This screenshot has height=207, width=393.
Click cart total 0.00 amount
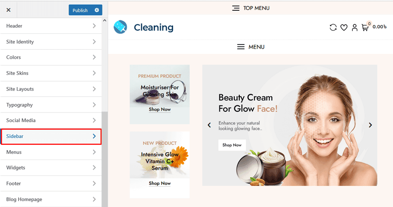[x=380, y=27]
